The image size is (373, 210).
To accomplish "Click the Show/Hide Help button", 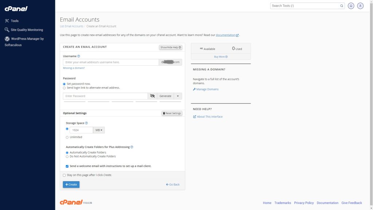I will 170,47.
